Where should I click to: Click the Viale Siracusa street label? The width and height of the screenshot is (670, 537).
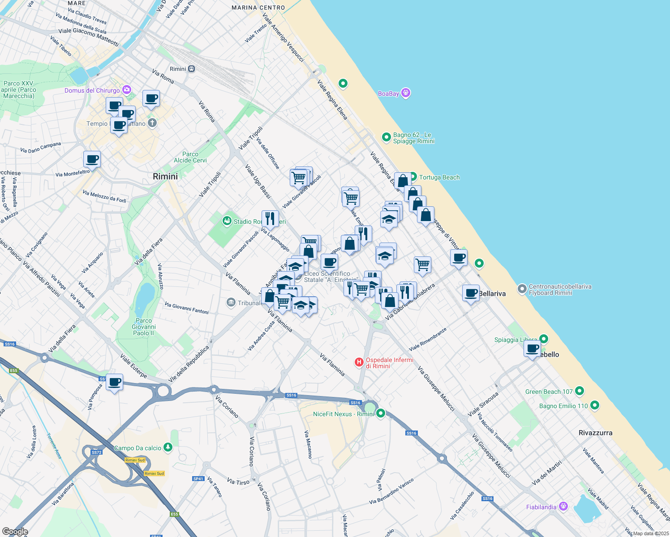point(483,405)
